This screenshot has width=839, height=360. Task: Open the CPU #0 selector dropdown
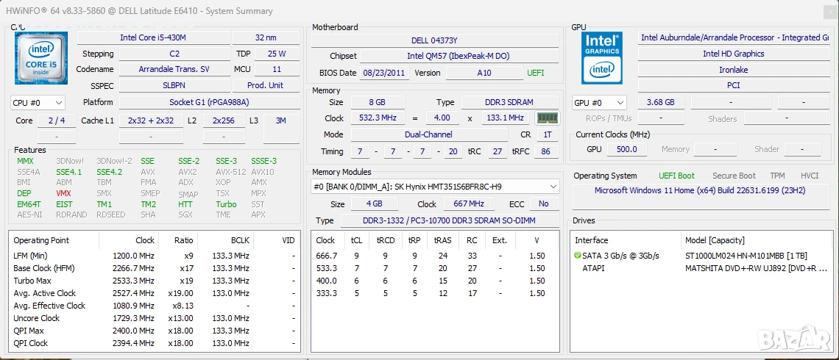(38, 103)
